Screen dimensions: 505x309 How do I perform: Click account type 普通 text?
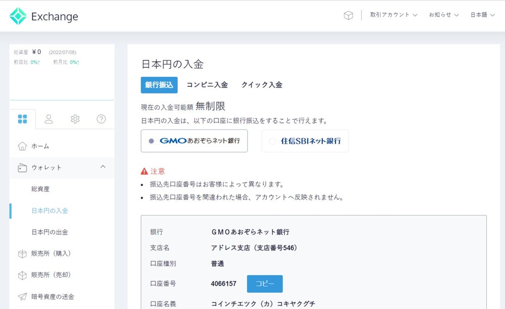(x=217, y=264)
